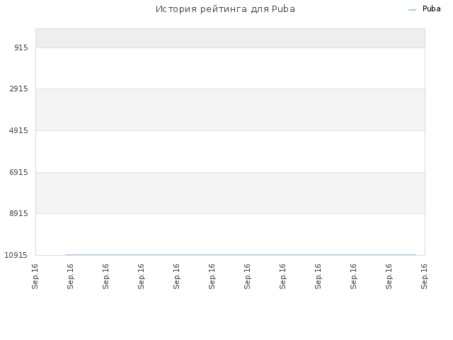The height and width of the screenshot is (340, 453).
Task: Click the 915 y-axis label
Action: pyautogui.click(x=21, y=47)
